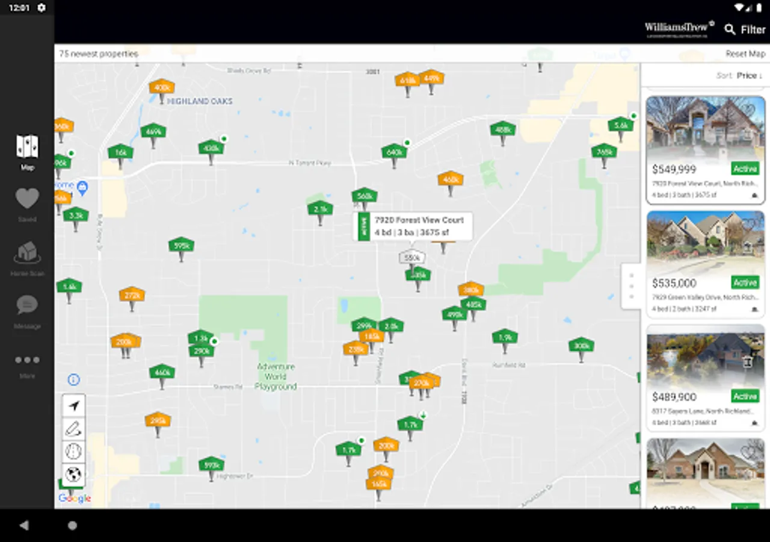Select the 640k green property pin
The image size is (770, 542).
click(394, 152)
